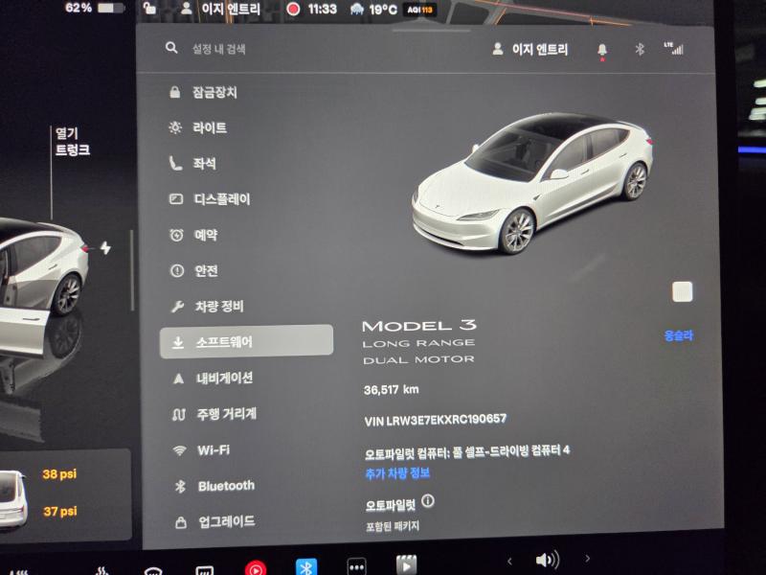Select the 안전 (Safety) settings
Screen dimensions: 766x575
[x=194, y=271]
